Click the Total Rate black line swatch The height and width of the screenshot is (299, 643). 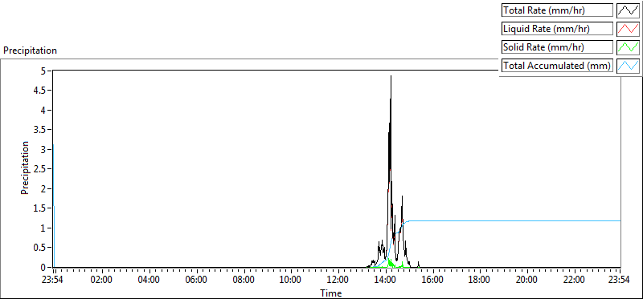pyautogui.click(x=628, y=10)
